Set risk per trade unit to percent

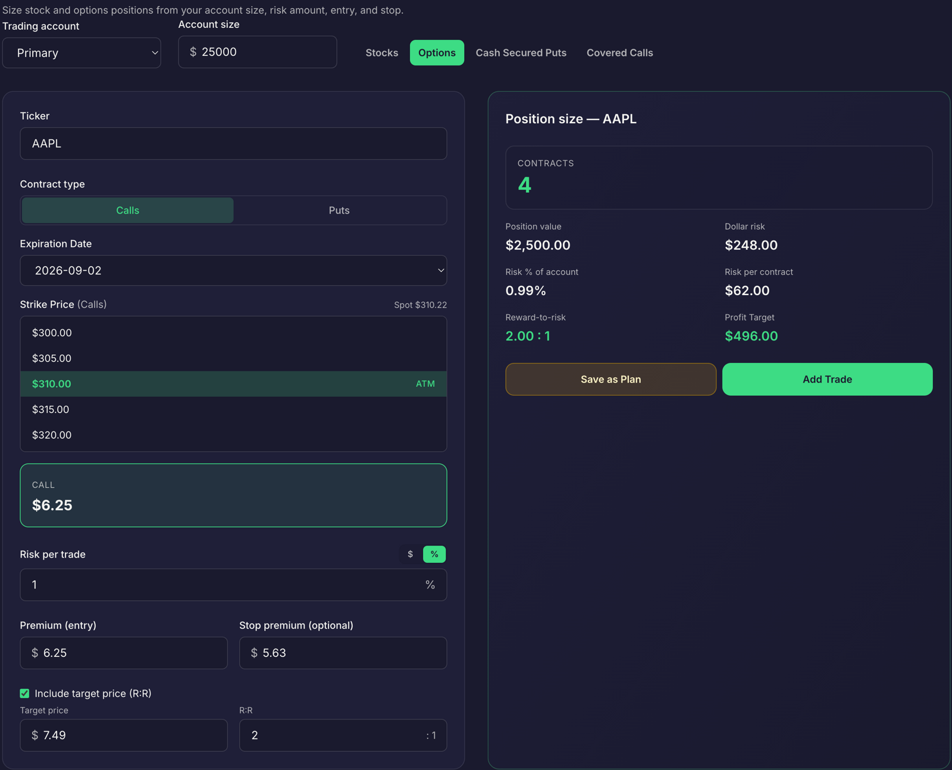point(434,554)
